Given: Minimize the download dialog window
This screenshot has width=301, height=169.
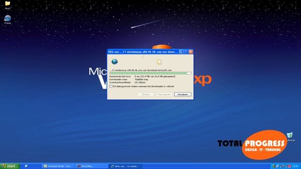Looking at the screenshot, I should tap(181, 52).
